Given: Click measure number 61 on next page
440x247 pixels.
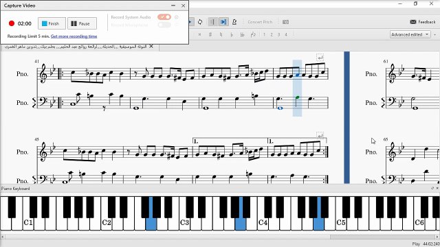Looking at the screenshot, I should pos(386,61).
